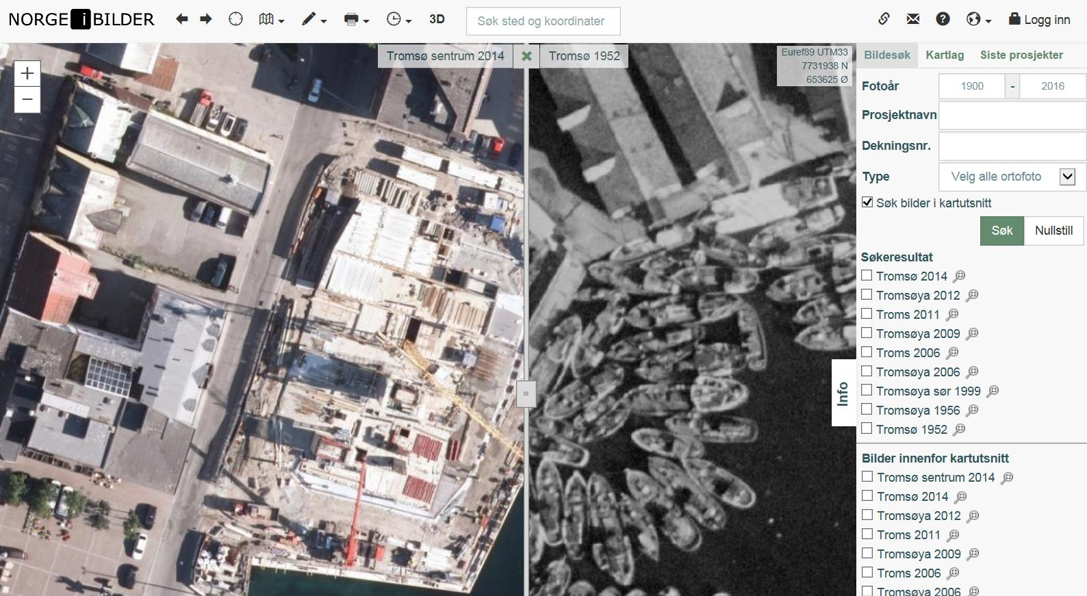Check Tromsø 2014 in Bilder innenfor kartutsnitt

tap(867, 495)
